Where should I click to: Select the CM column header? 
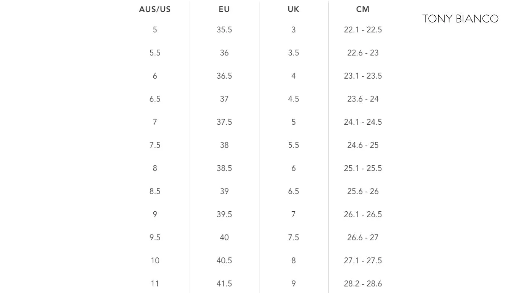pyautogui.click(x=363, y=9)
